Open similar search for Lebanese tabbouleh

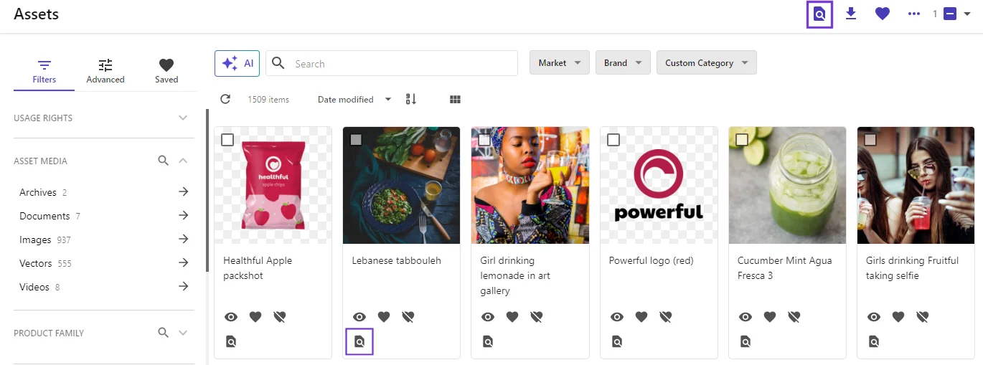pos(359,341)
